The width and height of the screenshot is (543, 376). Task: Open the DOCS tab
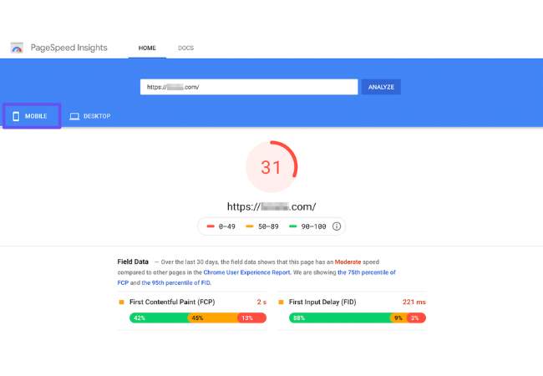click(x=185, y=48)
